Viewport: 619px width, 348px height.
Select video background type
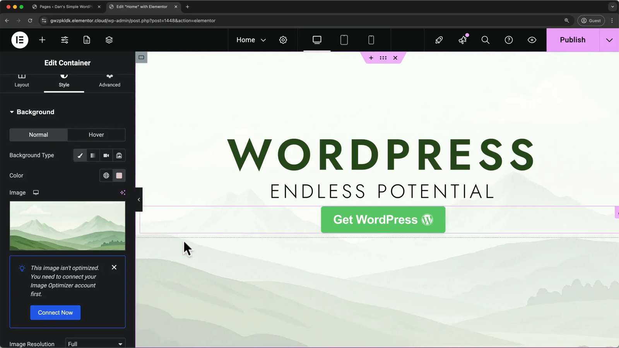coord(106,155)
